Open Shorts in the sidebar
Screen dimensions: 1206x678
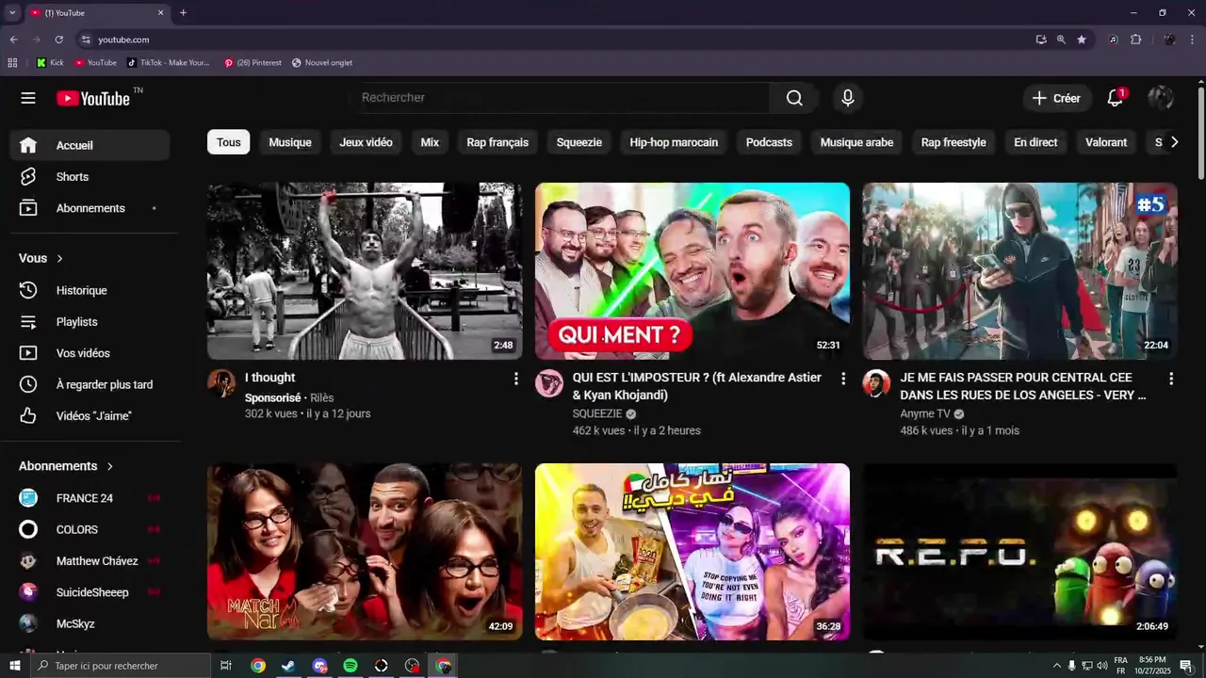pyautogui.click(x=90, y=177)
